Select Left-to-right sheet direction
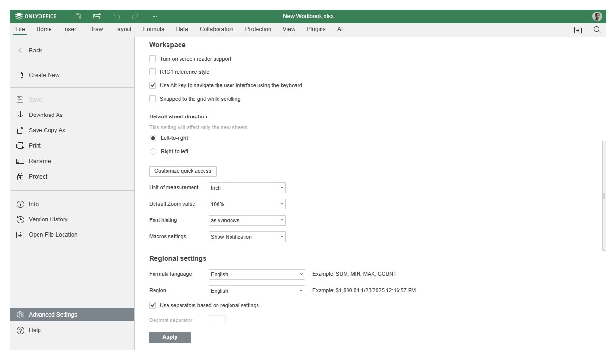616x360 pixels. pos(153,138)
